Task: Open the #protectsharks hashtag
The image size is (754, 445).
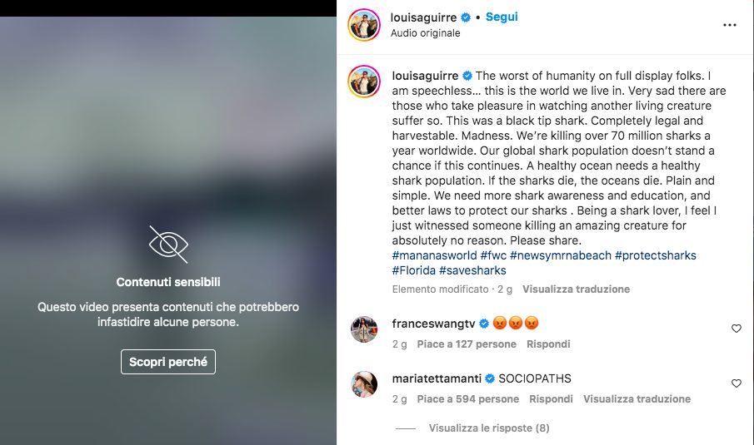Action: click(x=655, y=255)
